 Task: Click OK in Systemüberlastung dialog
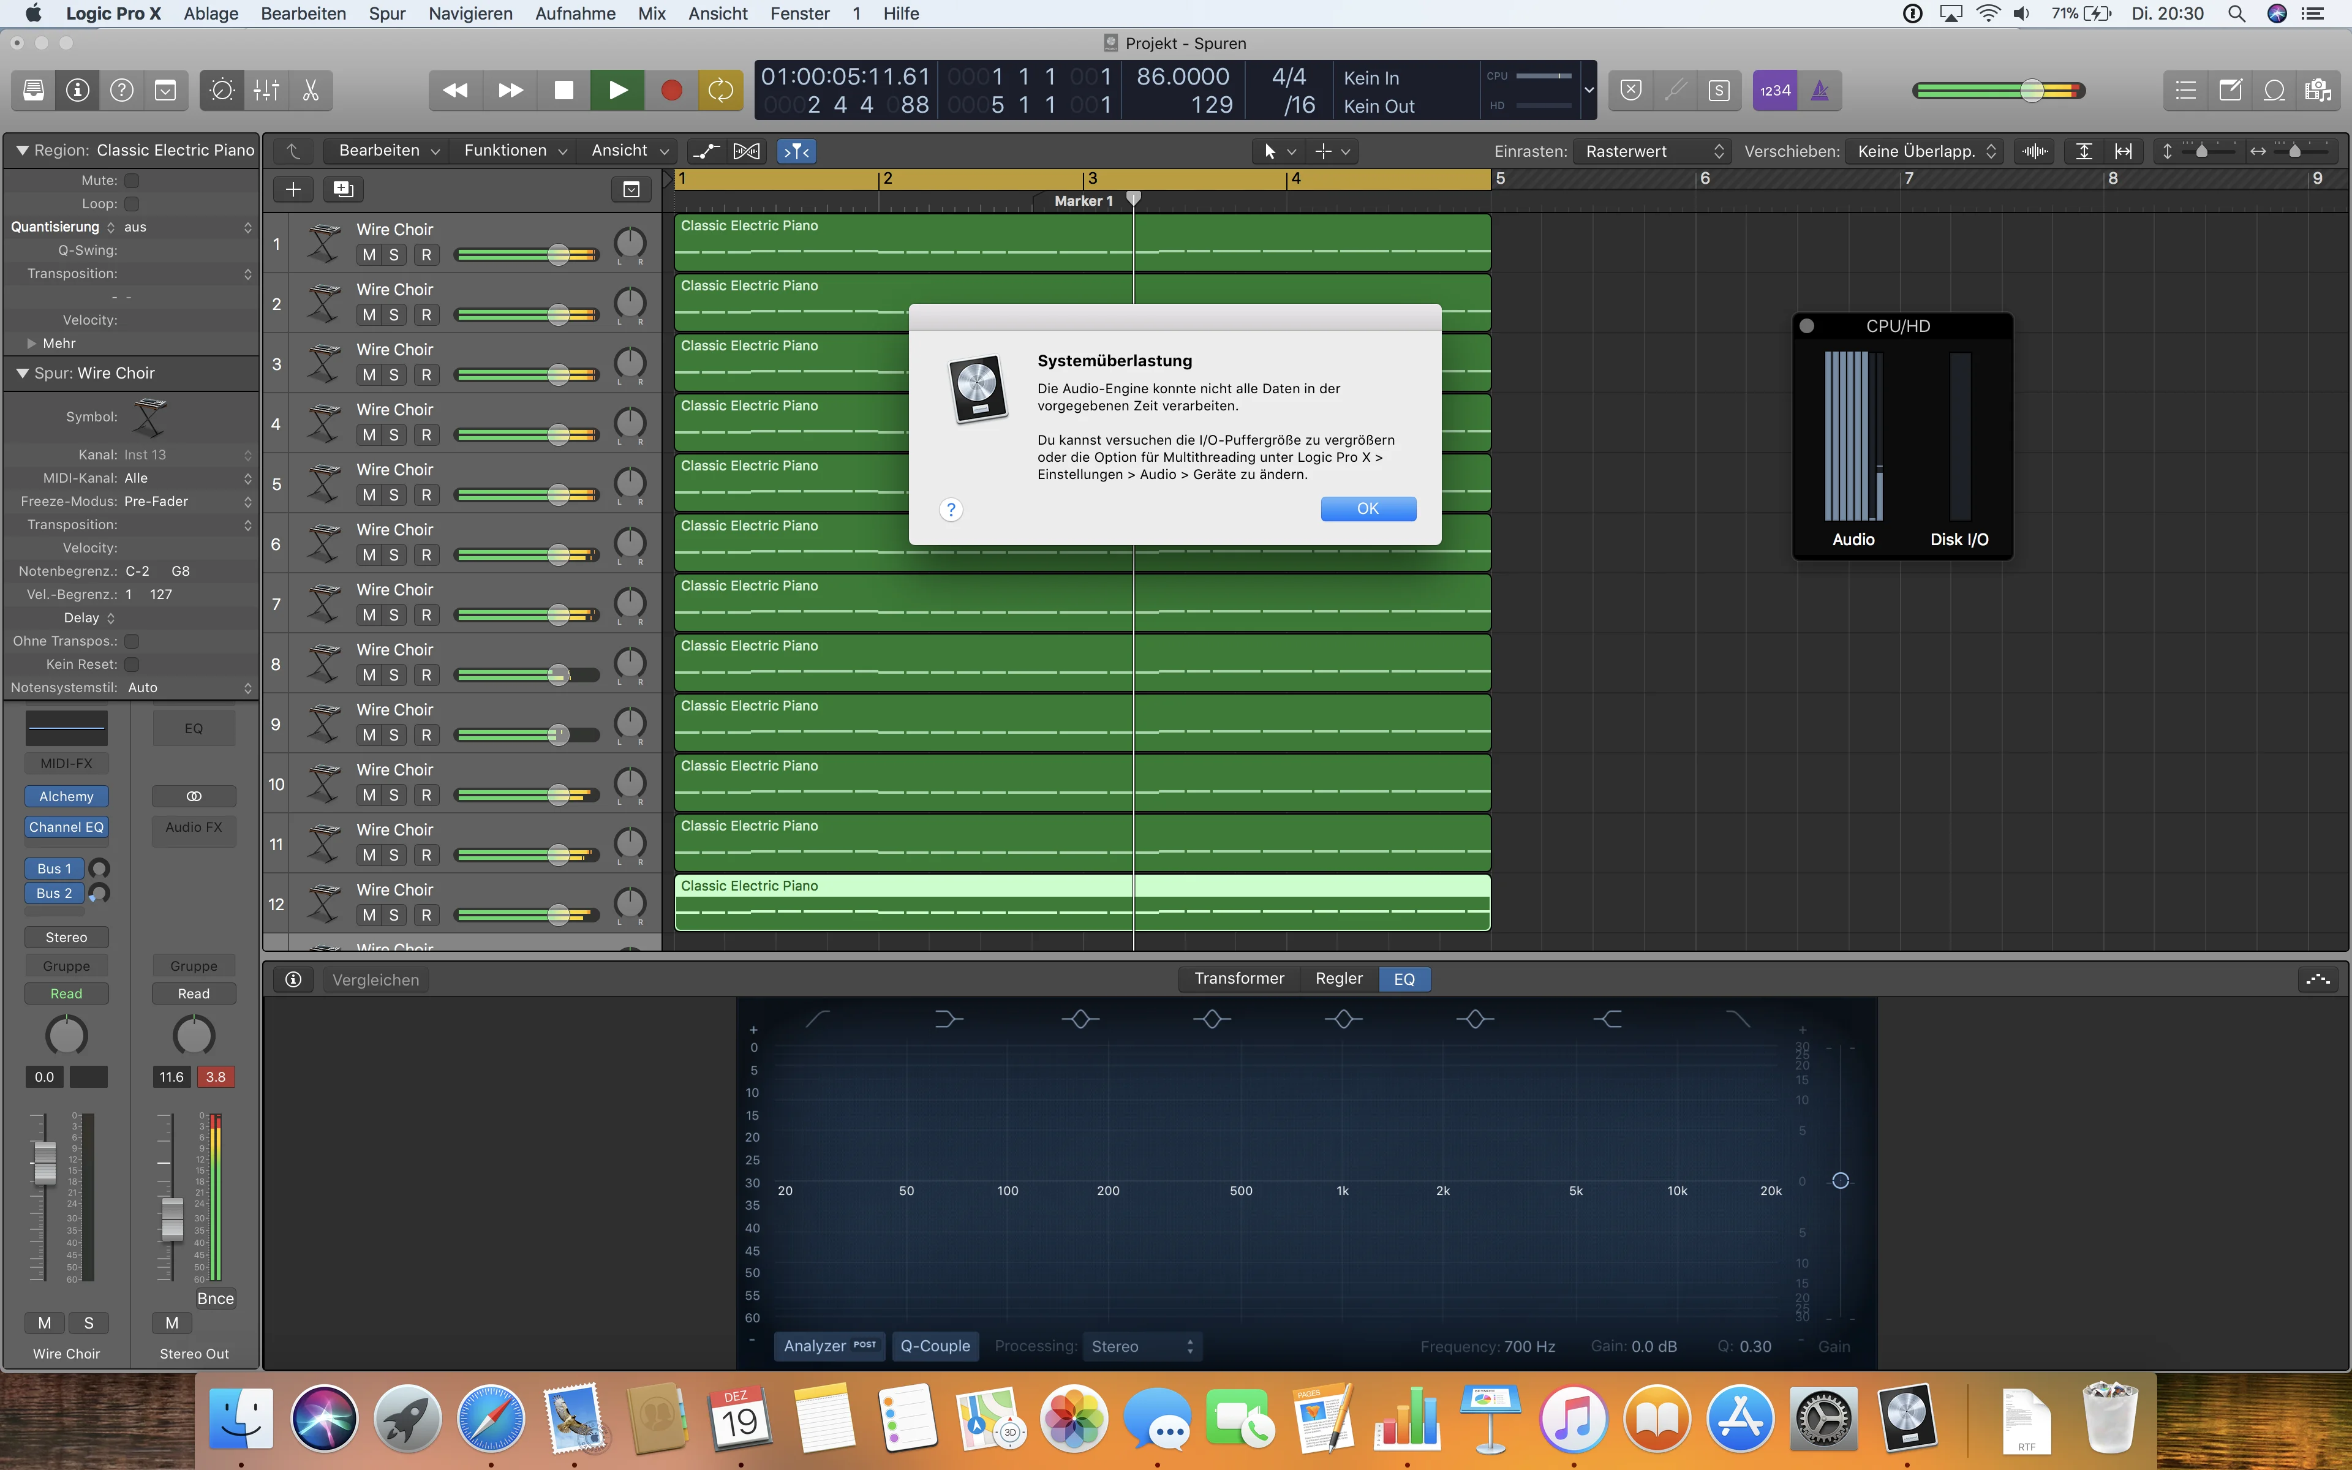click(1368, 508)
